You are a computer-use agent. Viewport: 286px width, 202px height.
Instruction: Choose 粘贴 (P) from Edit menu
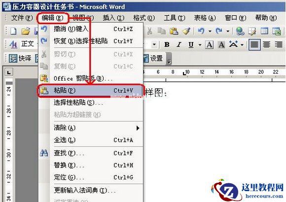click(x=91, y=90)
